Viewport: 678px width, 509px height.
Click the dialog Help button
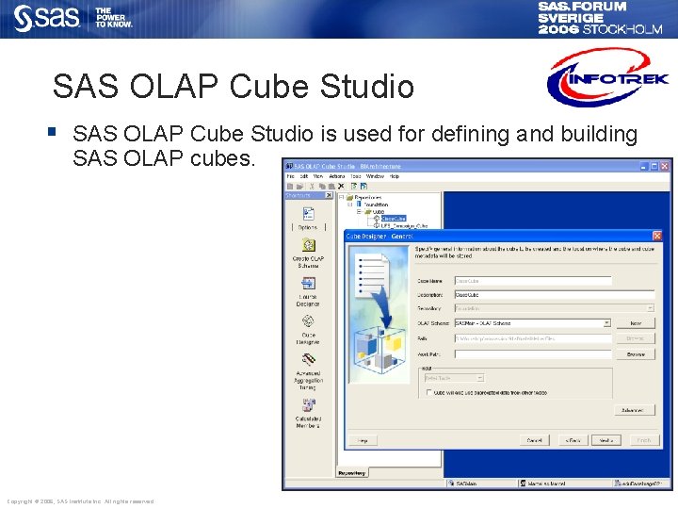point(363,440)
